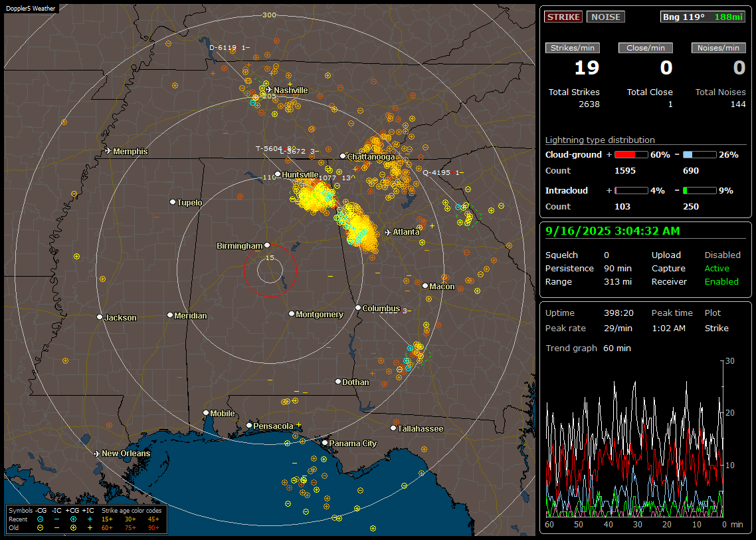756x540 pixels.
Task: Click the Uptime value 398:20
Action: coord(618,313)
